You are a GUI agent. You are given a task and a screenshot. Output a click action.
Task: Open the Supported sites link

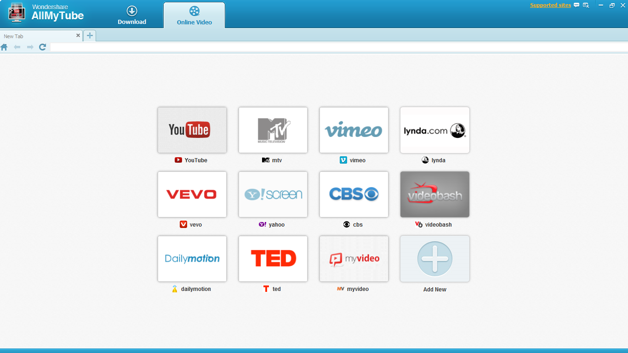(550, 5)
